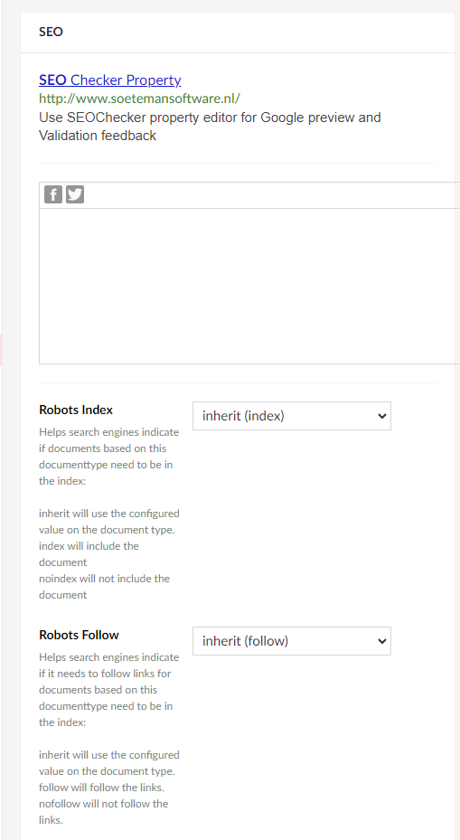The width and height of the screenshot is (460, 840).
Task: Click the Robots Index label
Action: (x=76, y=410)
